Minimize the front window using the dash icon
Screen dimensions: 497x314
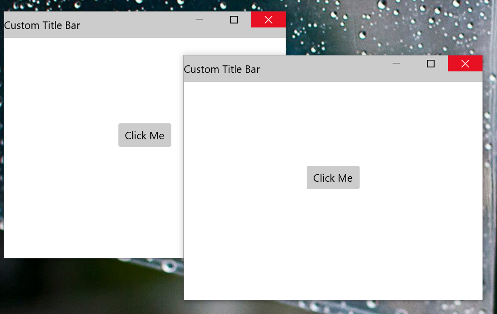pyautogui.click(x=397, y=63)
